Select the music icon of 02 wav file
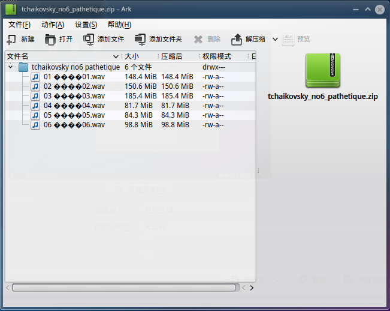 (35, 86)
